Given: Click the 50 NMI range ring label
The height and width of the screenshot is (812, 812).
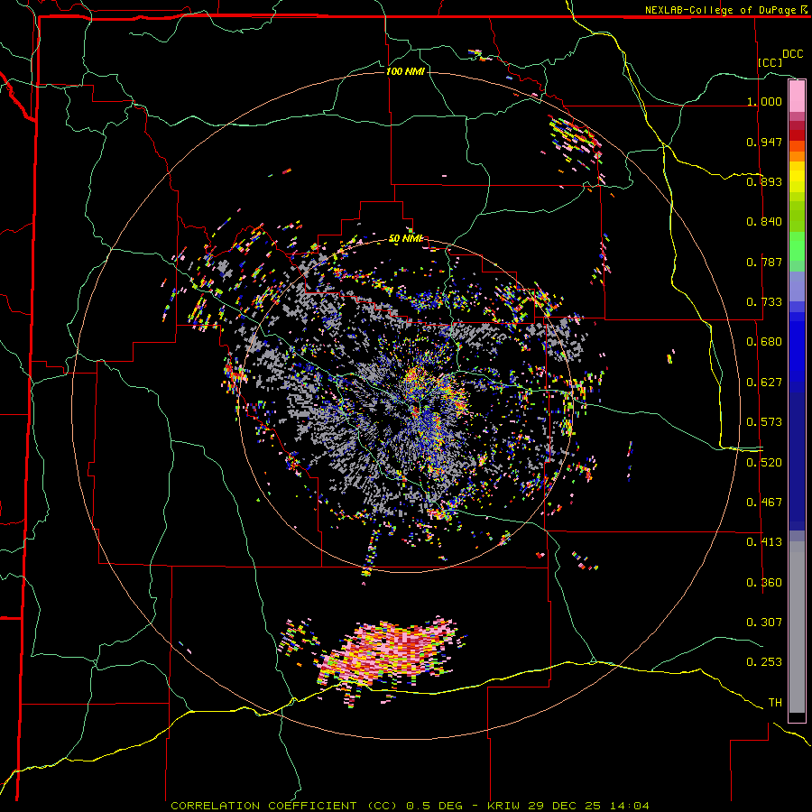Looking at the screenshot, I should tap(406, 239).
